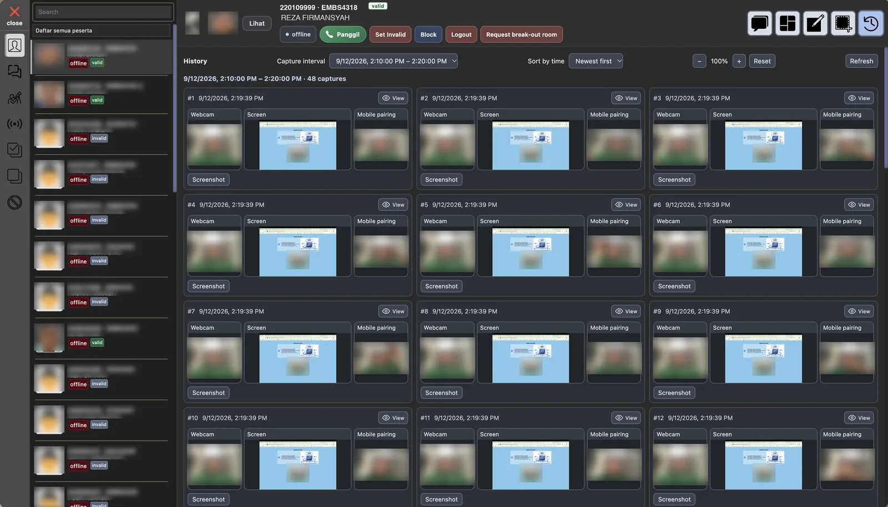This screenshot has width=888, height=507.
Task: Refresh the capture history
Action: click(861, 61)
